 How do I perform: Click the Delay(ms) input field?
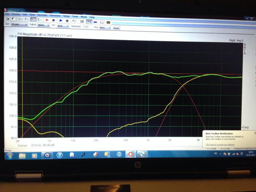[x=87, y=27]
